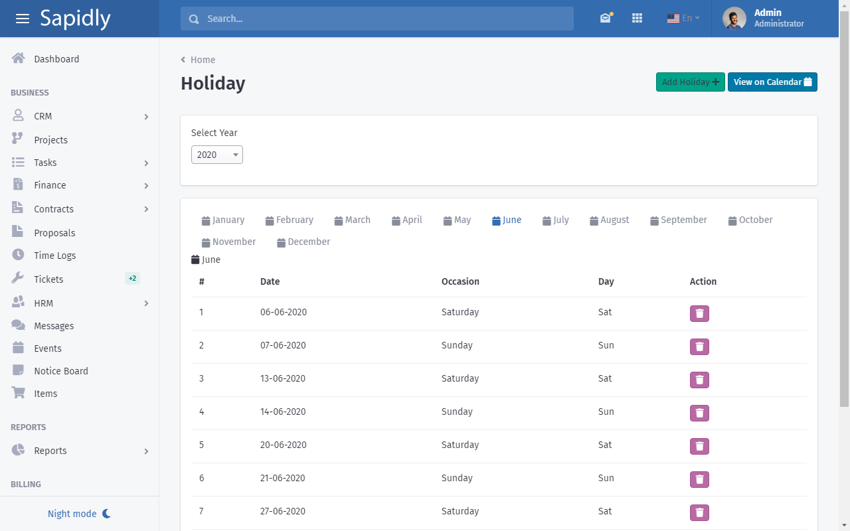Open the Select Year dropdown
The height and width of the screenshot is (531, 850).
tap(216, 155)
